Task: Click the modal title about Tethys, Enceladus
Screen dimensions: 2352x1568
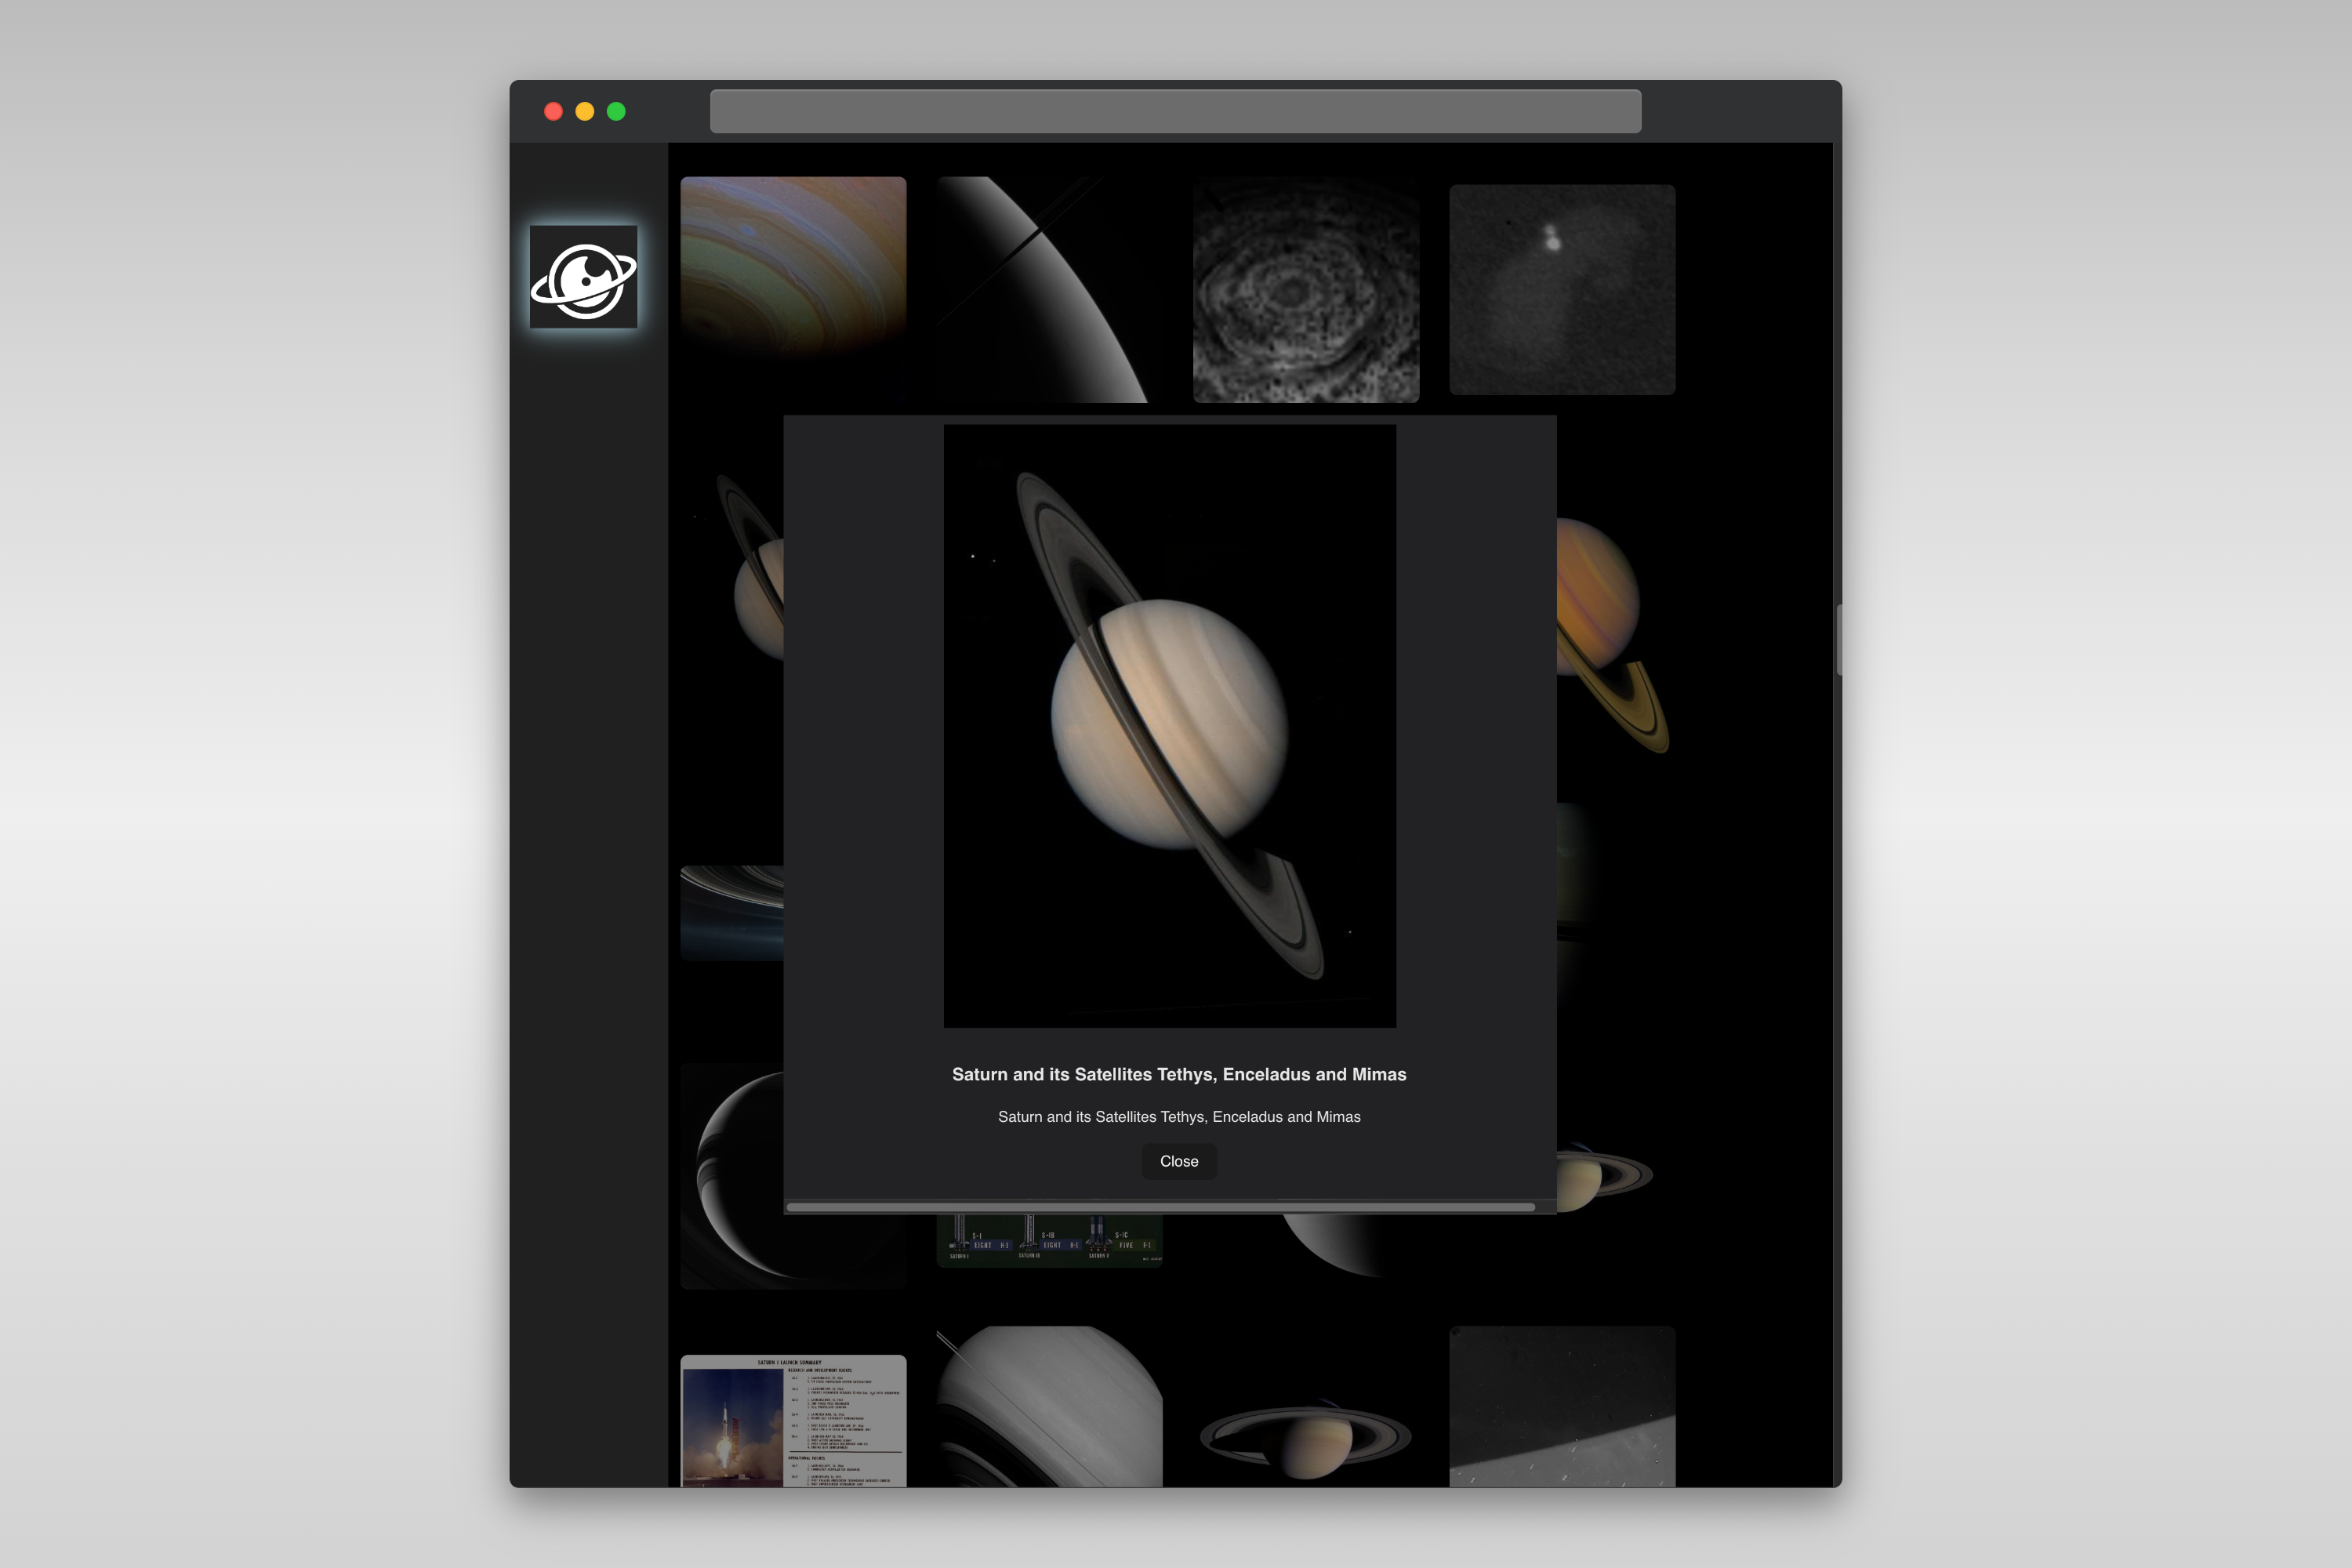Action: pos(1179,1074)
